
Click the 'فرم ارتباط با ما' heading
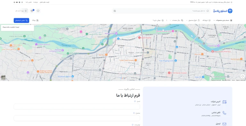[128, 95]
